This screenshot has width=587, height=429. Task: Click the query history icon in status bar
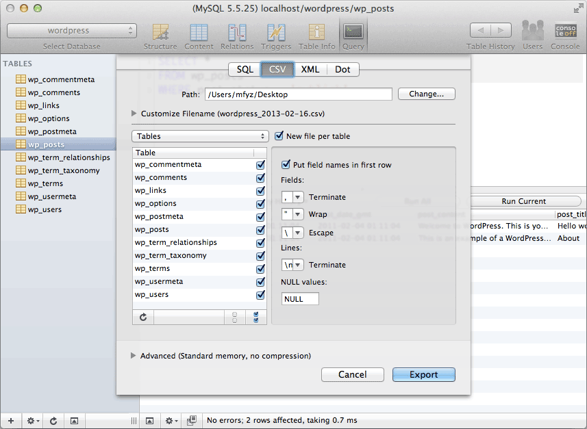[192, 421]
